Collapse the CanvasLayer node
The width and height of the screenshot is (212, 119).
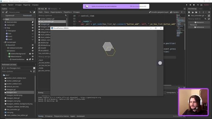[4, 42]
